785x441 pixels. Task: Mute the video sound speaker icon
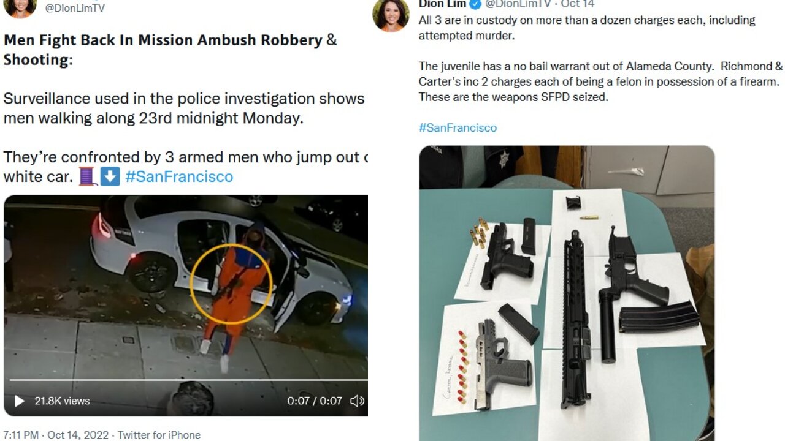click(x=357, y=401)
